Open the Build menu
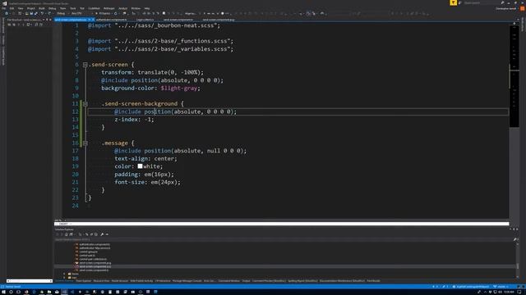The width and height of the screenshot is (526, 295). click(x=42, y=8)
